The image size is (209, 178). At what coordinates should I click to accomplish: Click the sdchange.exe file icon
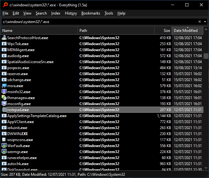click(x=4, y=80)
